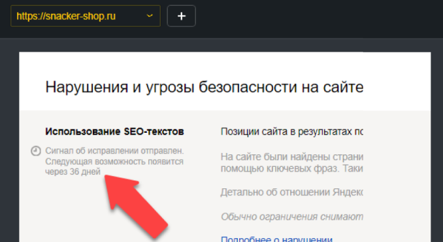Open the 'Подробнее о нарушении' link
This screenshot has height=242, width=443.
[x=276, y=239]
